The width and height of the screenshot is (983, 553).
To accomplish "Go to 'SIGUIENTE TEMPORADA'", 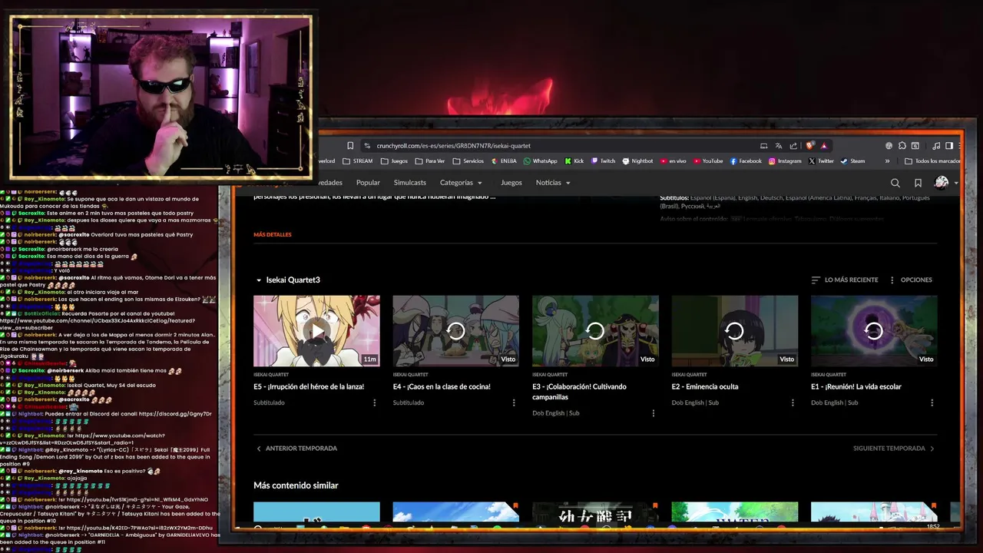I will click(x=894, y=449).
